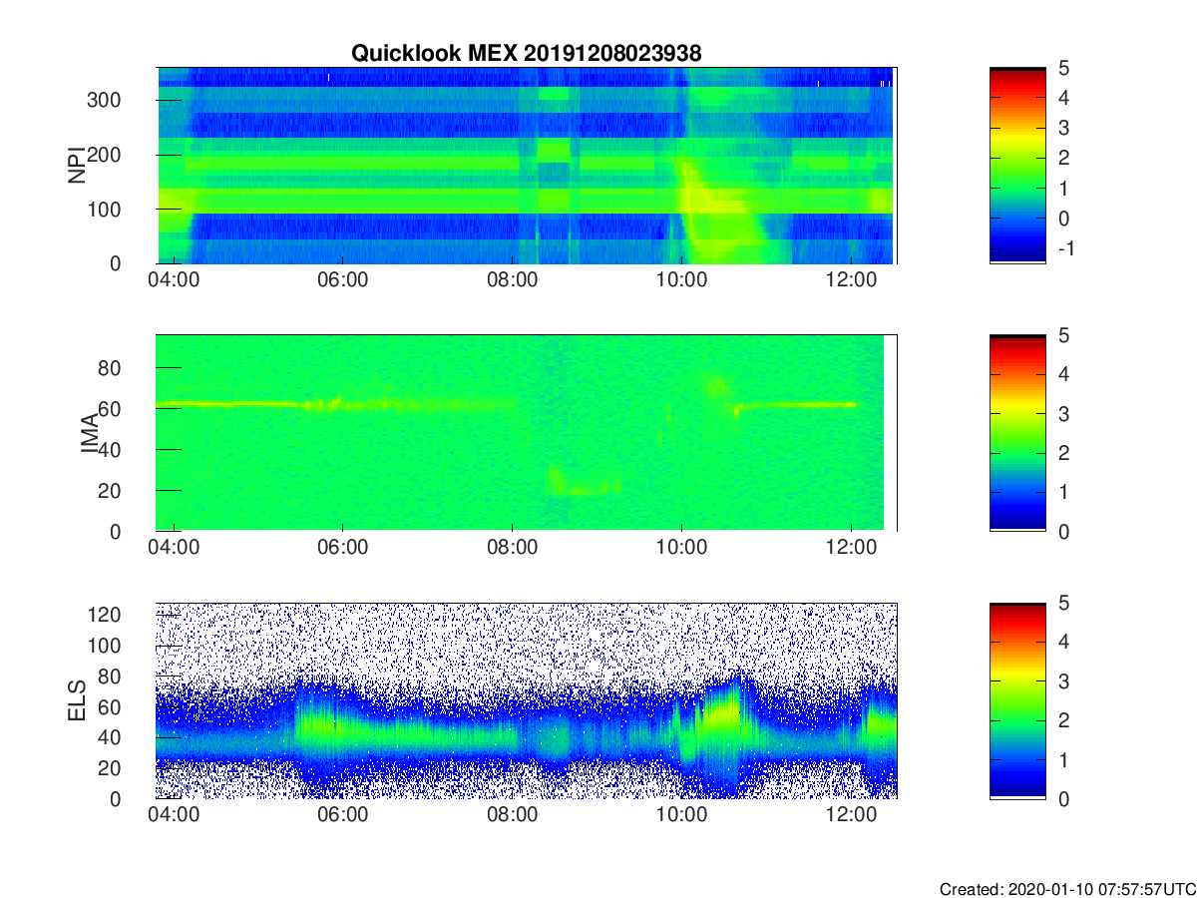Viewport: 1197px width, 898px height.
Task: Click the 0 label on IMA colorbar
Action: pyautogui.click(x=1066, y=531)
